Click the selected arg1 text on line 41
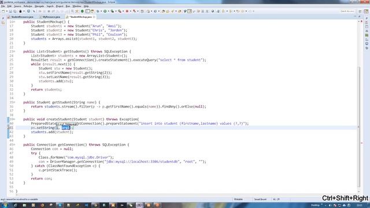370x208 pixels. point(65,128)
